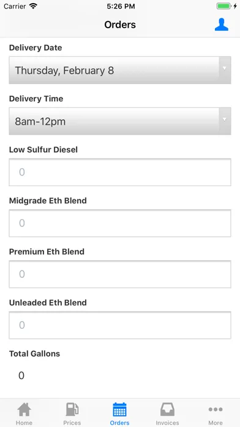Tap the Total Gallons value
240x427 pixels.
pyautogui.click(x=21, y=375)
